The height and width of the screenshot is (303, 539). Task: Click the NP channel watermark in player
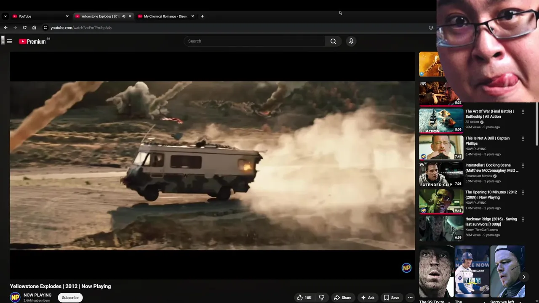click(x=406, y=268)
